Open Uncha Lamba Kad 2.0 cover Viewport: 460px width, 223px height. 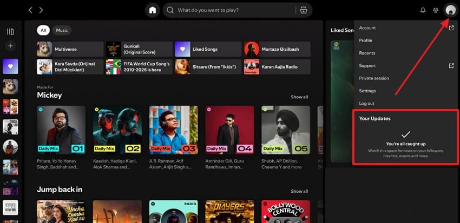pyautogui.click(x=61, y=212)
